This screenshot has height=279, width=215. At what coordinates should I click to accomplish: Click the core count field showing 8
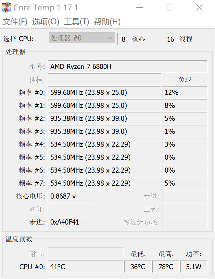click(x=123, y=39)
